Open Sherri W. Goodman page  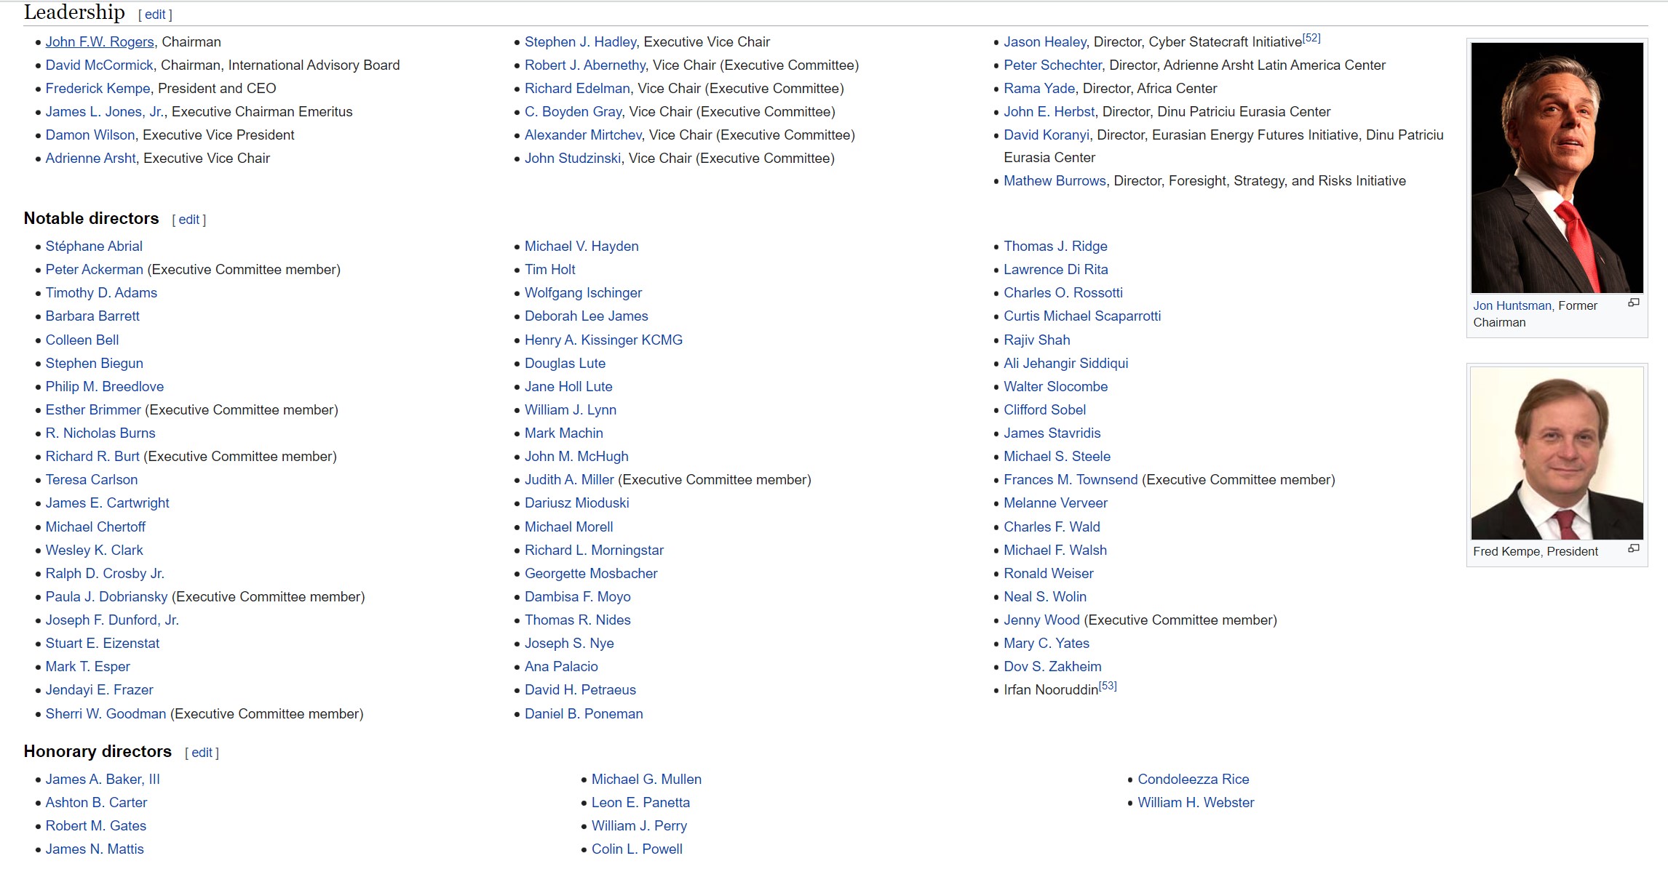tap(106, 714)
